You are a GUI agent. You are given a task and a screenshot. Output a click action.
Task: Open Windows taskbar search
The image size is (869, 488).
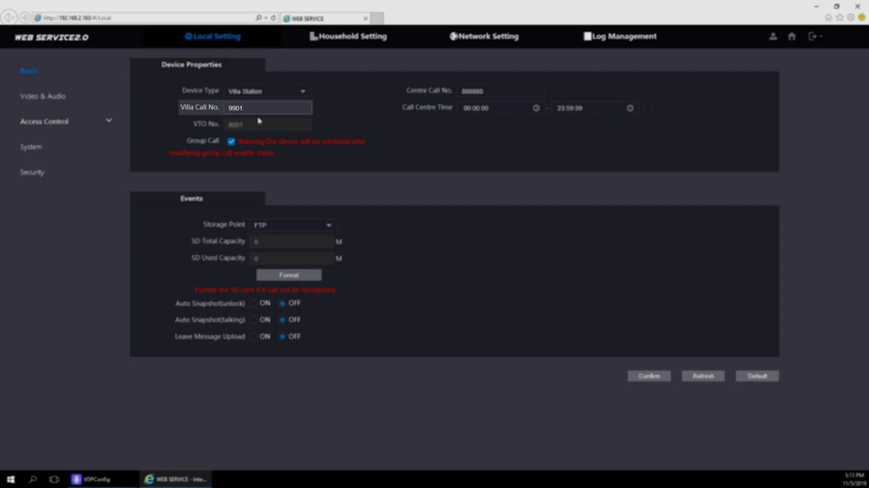pos(33,479)
